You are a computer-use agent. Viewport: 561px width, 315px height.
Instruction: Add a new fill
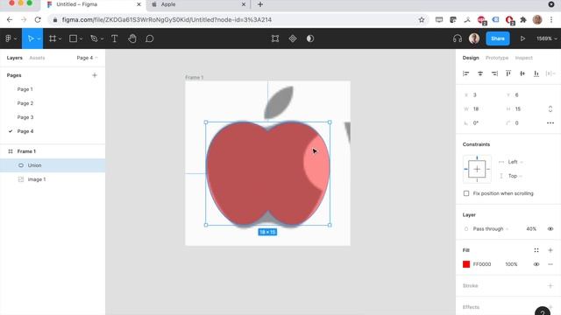550,250
